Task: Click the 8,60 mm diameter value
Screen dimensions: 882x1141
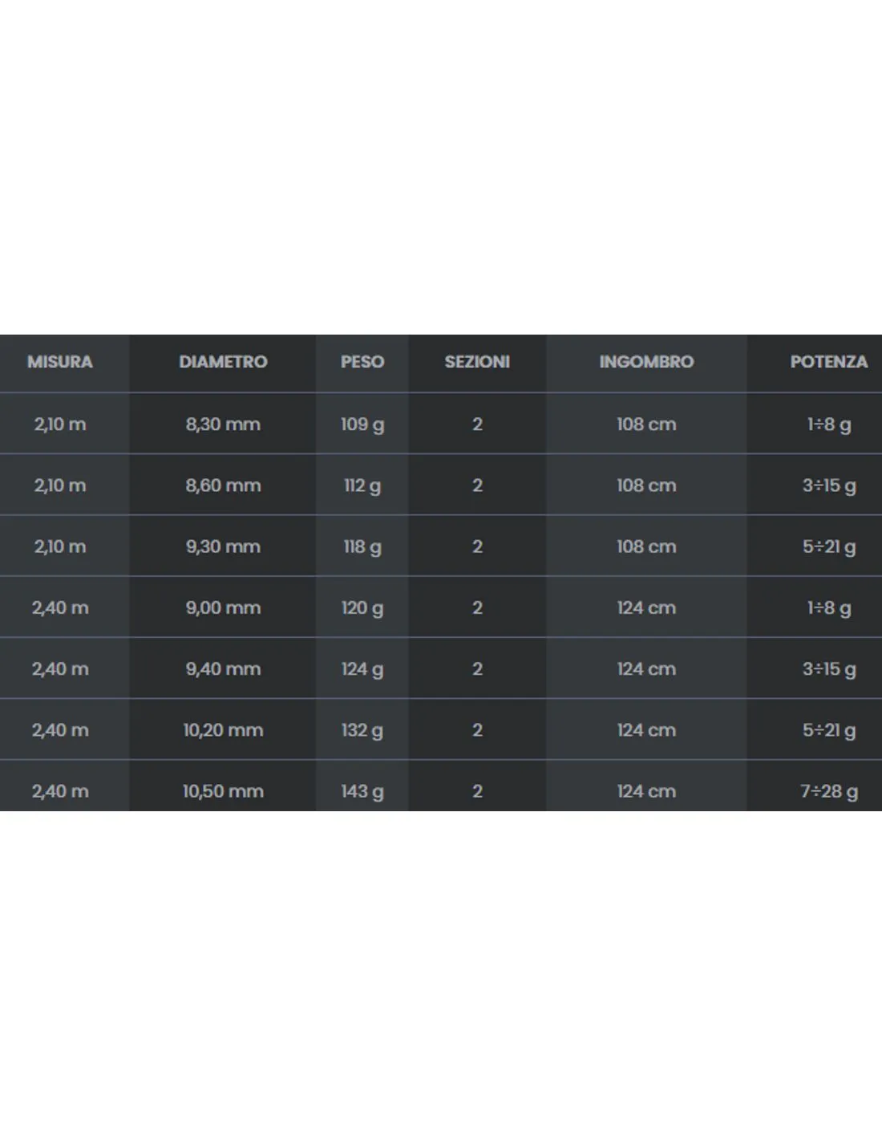Action: pos(223,485)
